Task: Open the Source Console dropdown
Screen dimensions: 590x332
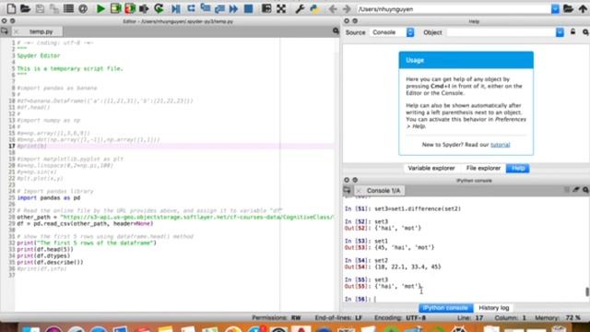Action: pyautogui.click(x=392, y=32)
